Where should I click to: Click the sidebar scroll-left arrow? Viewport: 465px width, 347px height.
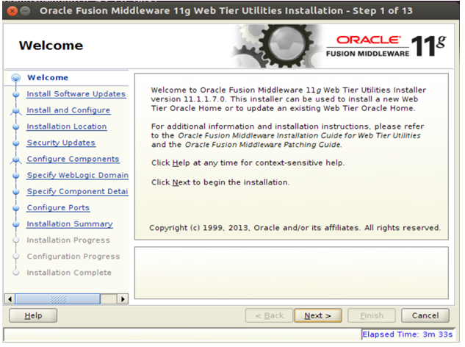click(x=10, y=299)
